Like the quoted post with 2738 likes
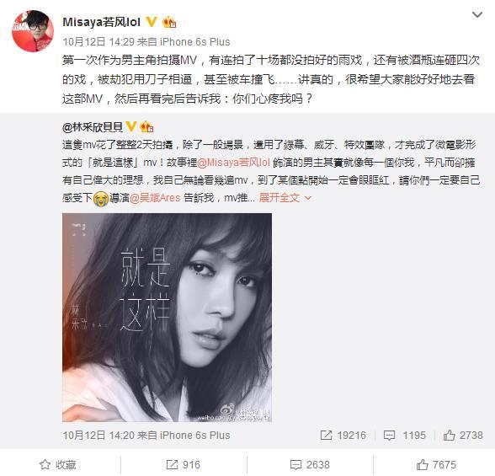Image resolution: width=495 pixels, height=476 pixels. click(x=463, y=436)
